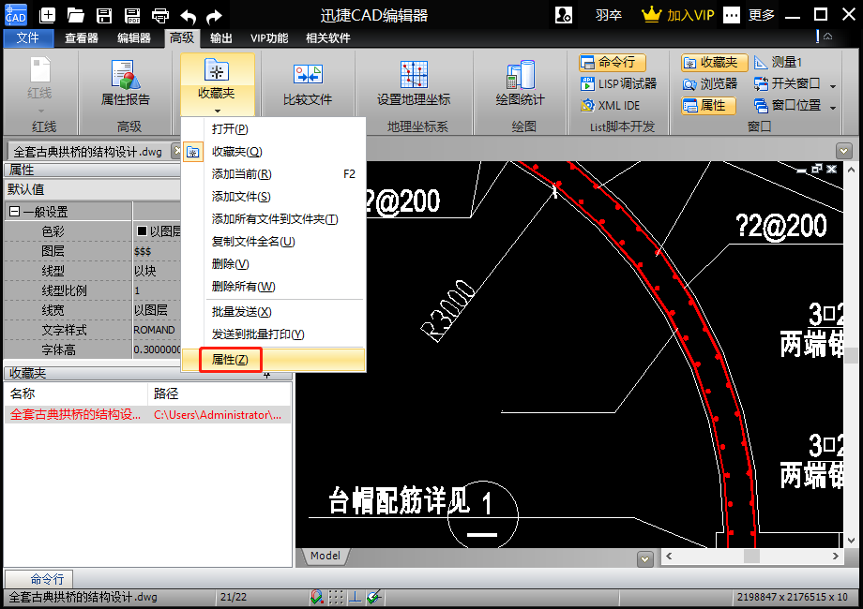Click the 命令行 tab at bottom
The height and width of the screenshot is (609, 863).
coord(38,579)
